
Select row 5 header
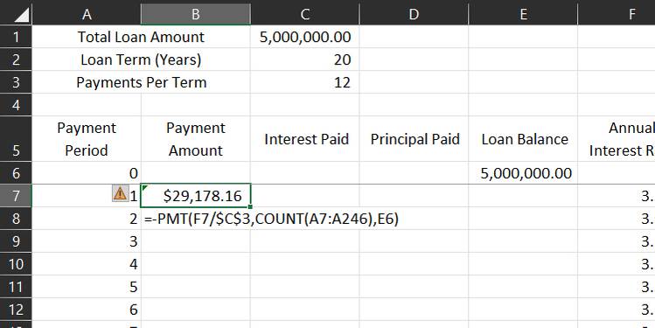(x=16, y=139)
